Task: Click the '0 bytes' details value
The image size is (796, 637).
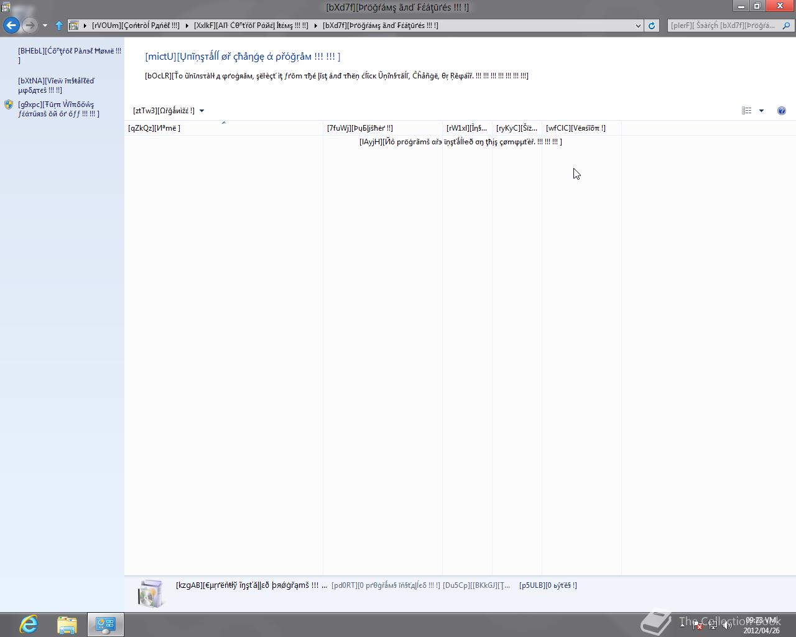Action: click(x=548, y=585)
